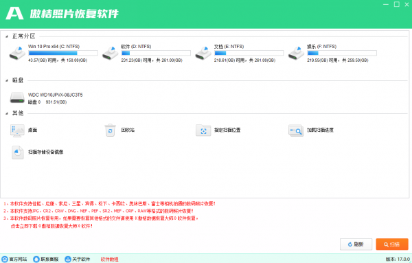412x263 pixels.
Task: Open the 联系客服 link
Action: [x=49, y=260]
